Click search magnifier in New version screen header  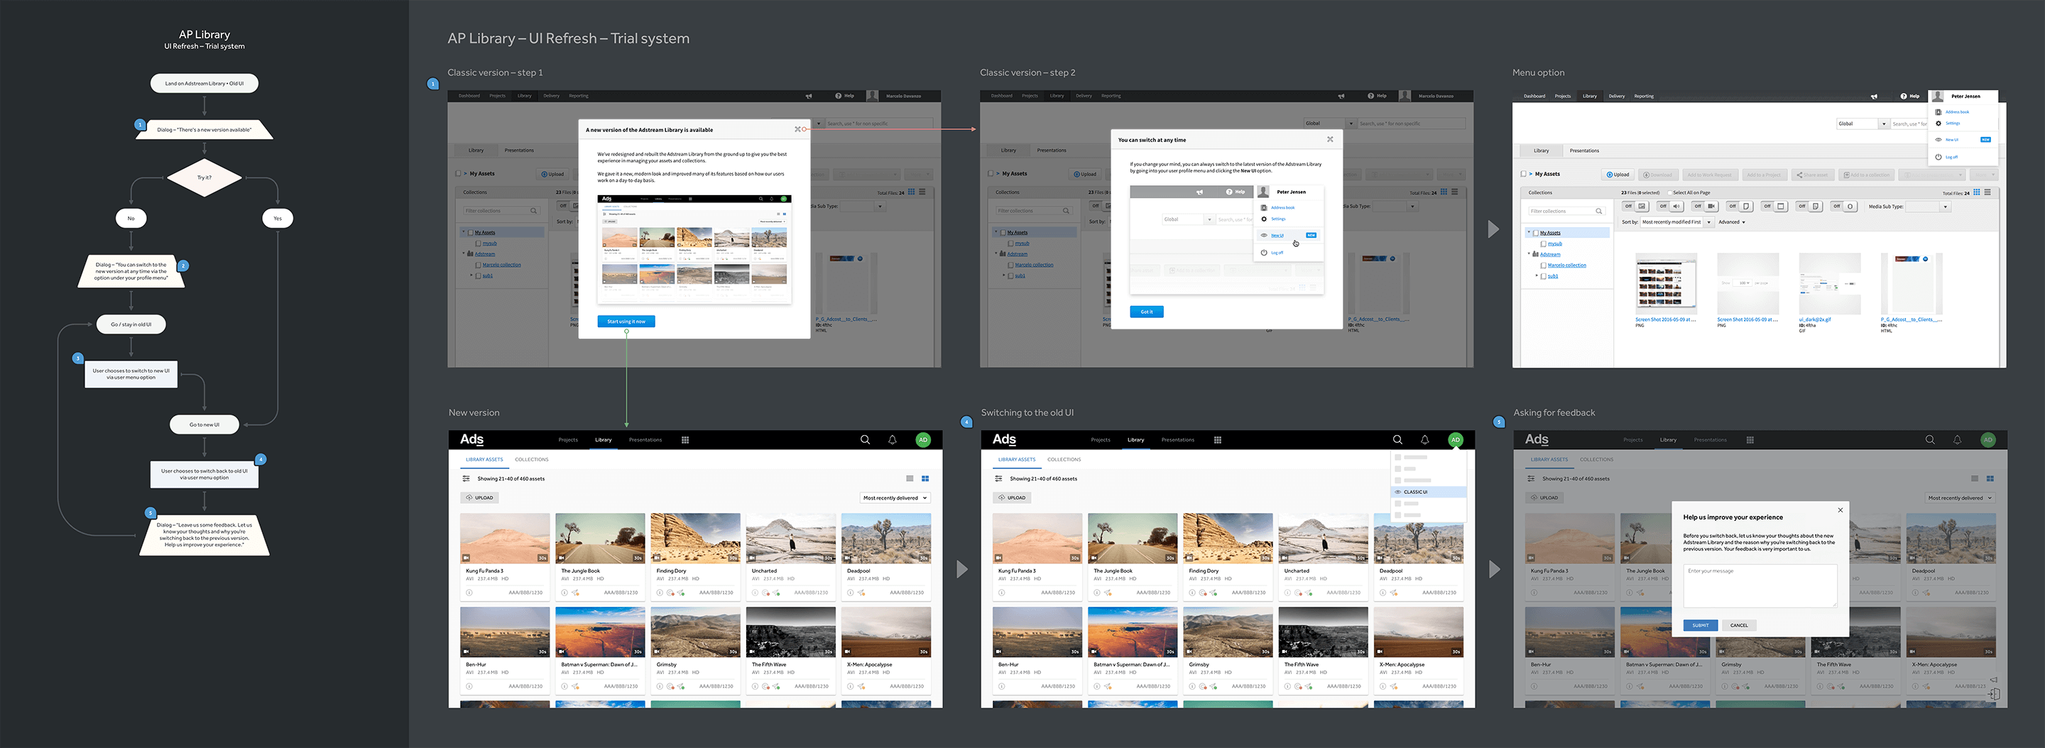point(866,439)
